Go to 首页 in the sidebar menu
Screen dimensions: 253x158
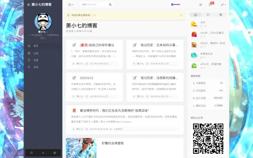point(43,46)
